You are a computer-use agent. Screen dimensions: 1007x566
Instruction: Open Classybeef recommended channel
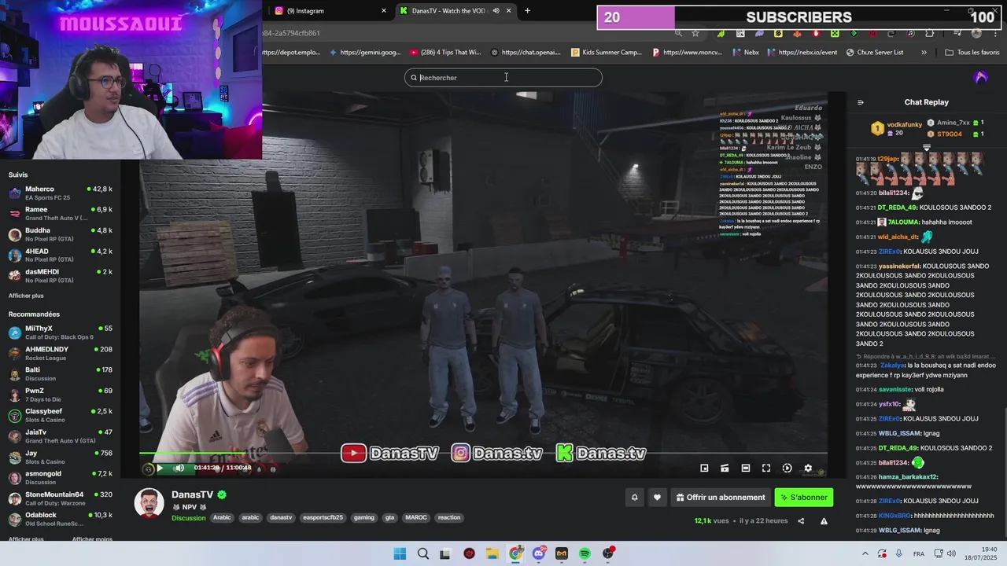pos(60,415)
